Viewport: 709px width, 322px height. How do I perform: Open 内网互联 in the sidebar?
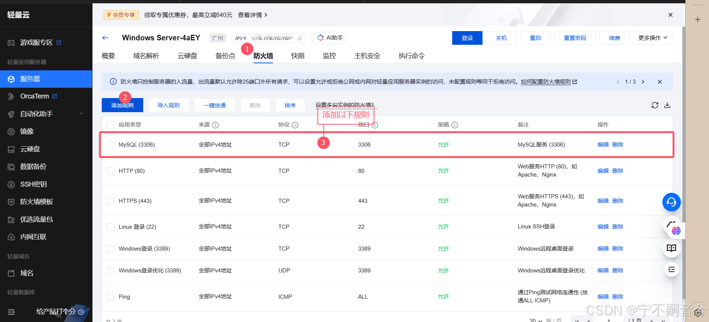tap(33, 237)
